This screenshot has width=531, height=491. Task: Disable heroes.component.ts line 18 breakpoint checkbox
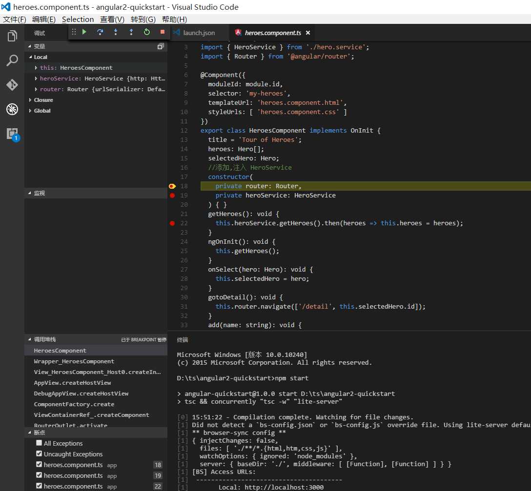39,465
